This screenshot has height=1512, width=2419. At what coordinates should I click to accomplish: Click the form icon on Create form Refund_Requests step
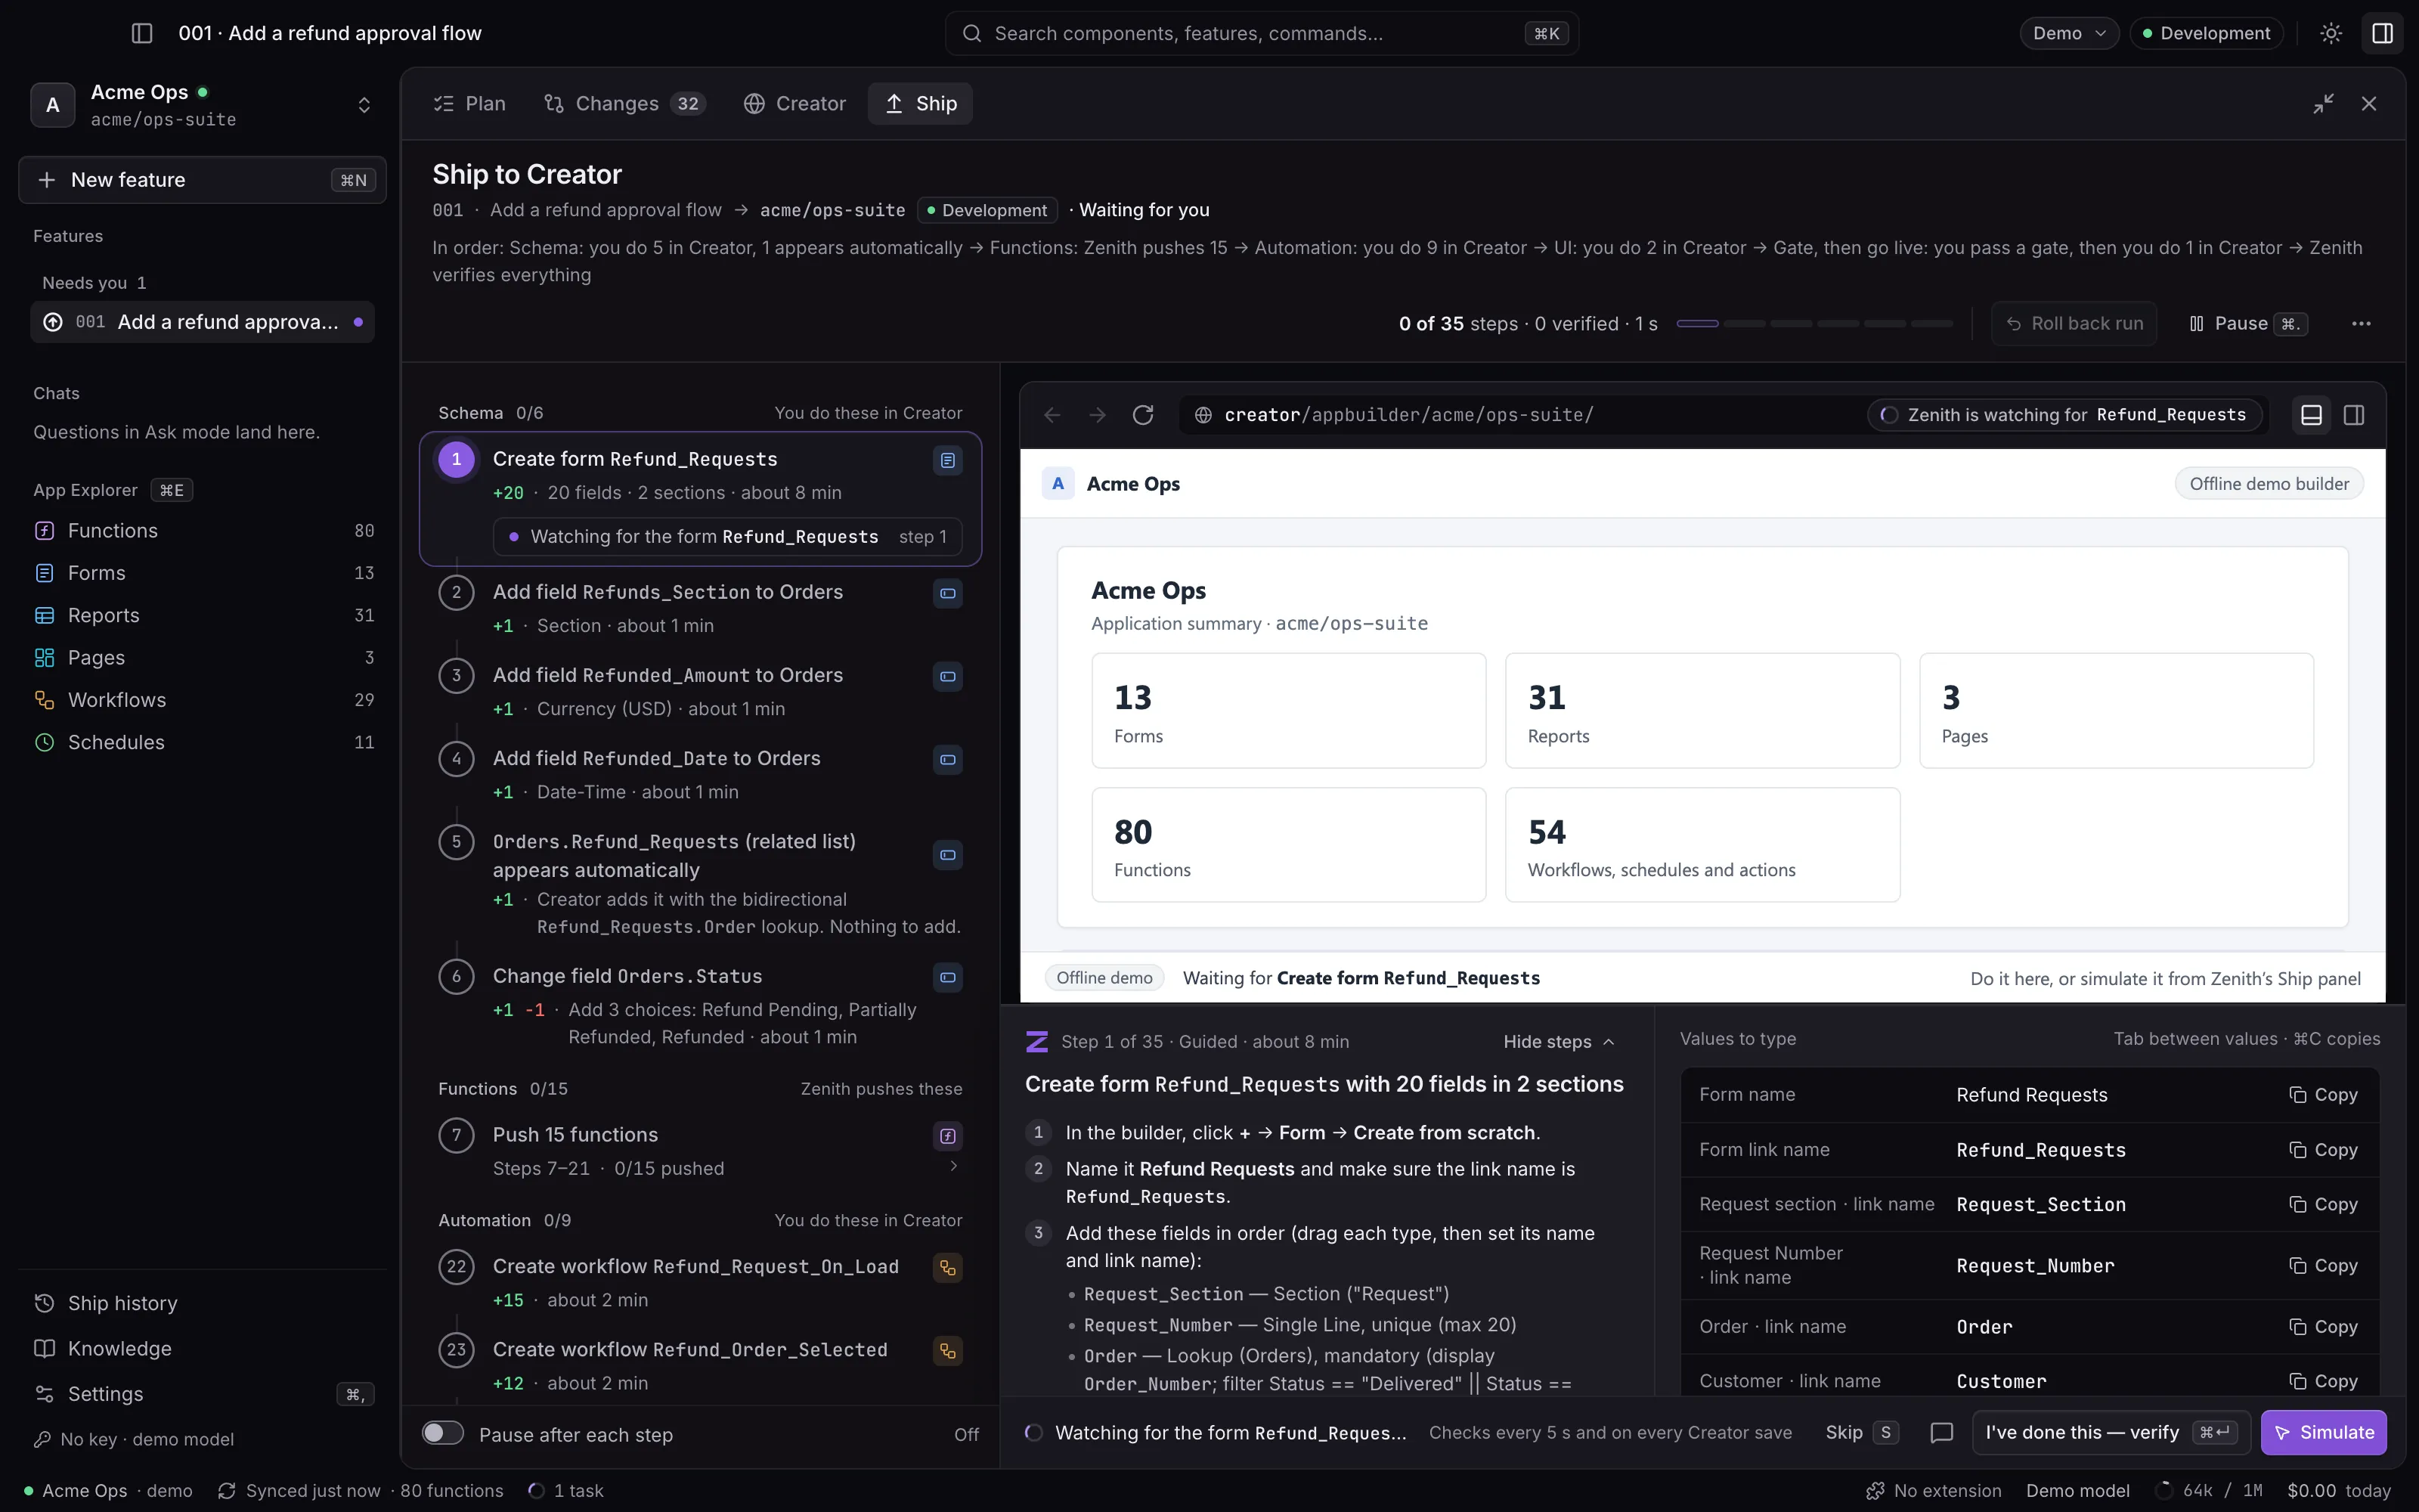pyautogui.click(x=948, y=460)
